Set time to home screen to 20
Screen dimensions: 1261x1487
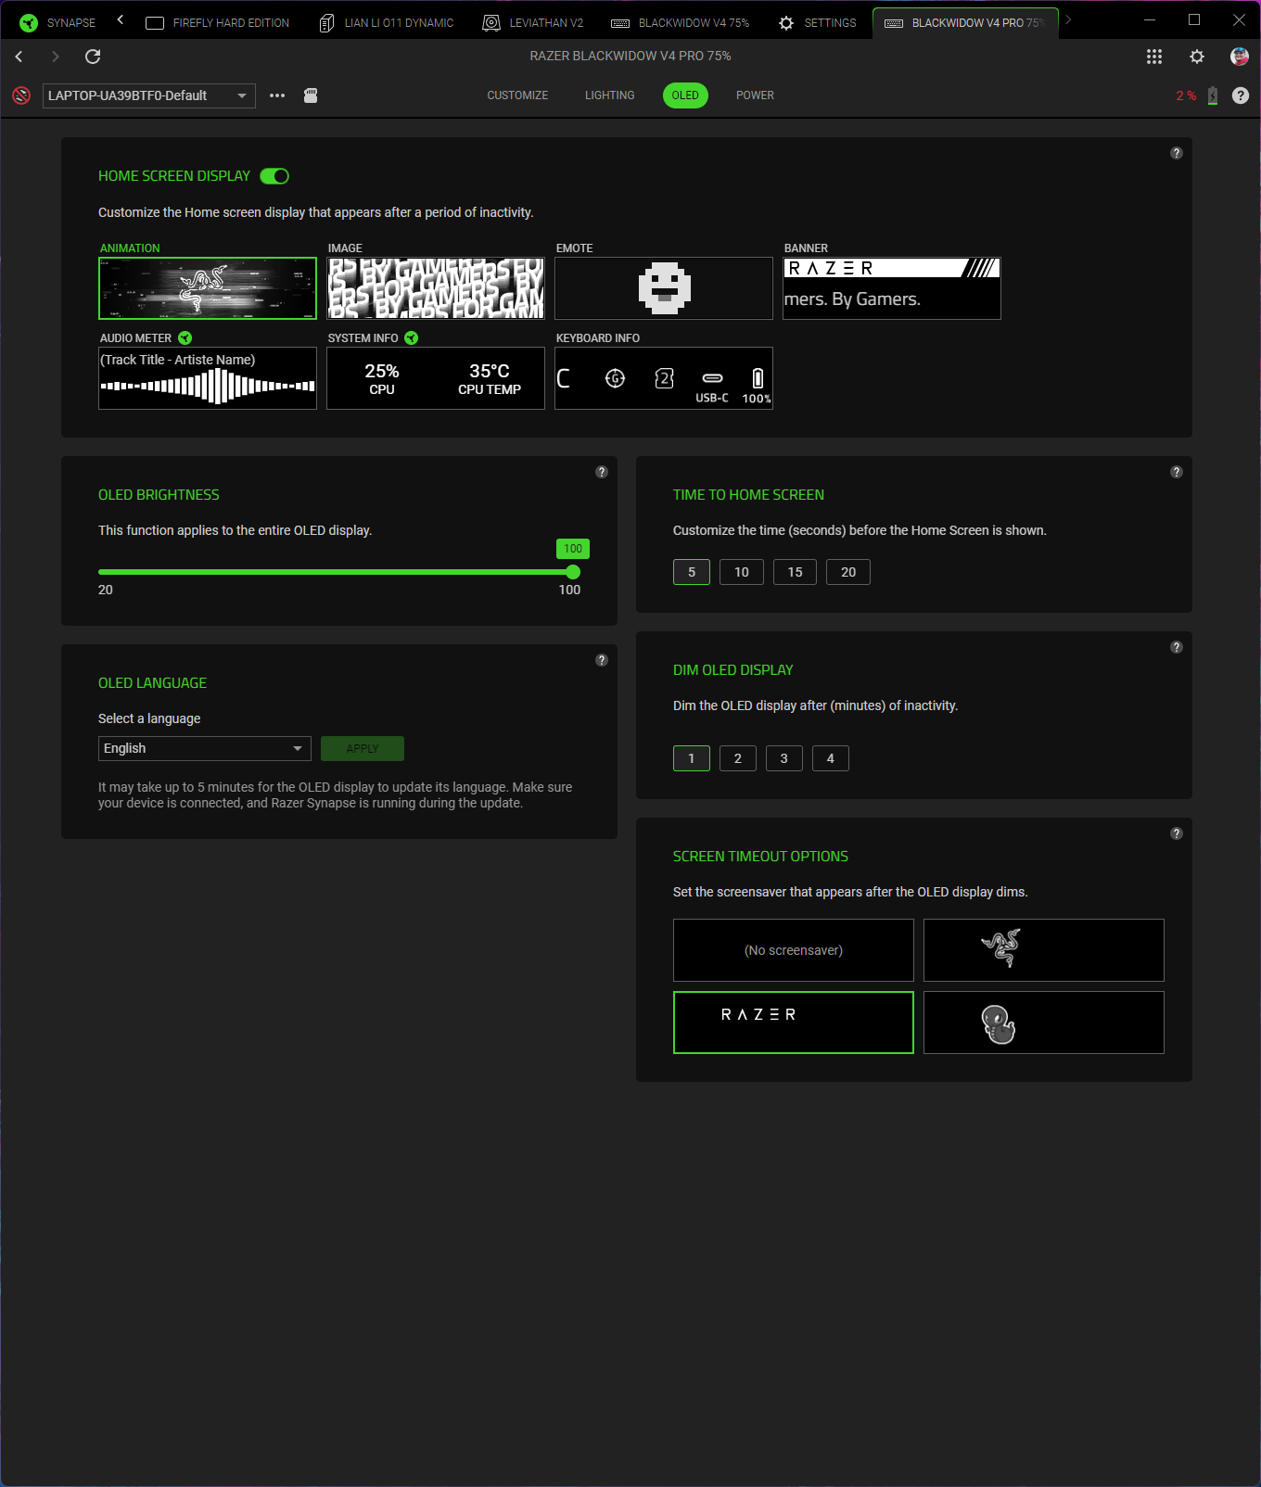click(x=848, y=572)
